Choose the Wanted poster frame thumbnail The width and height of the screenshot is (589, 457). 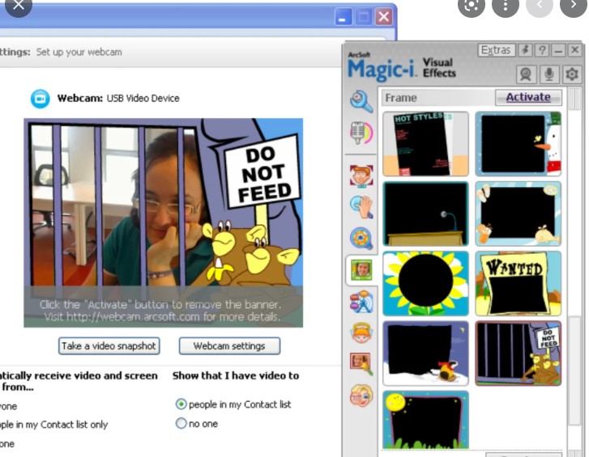click(x=518, y=284)
